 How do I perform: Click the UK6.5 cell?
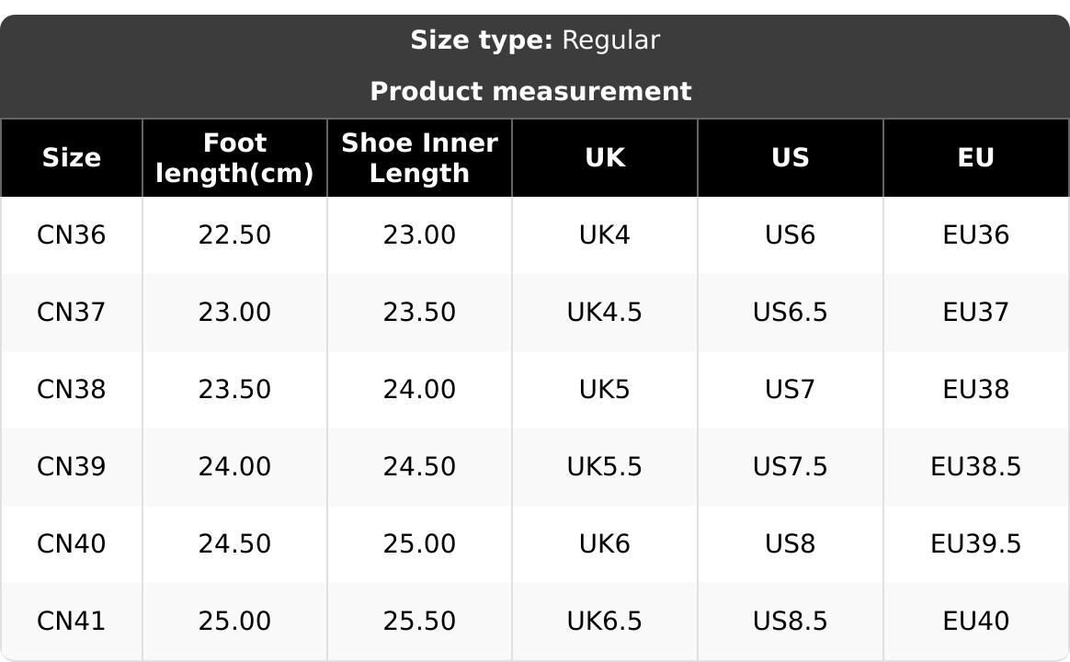604,622
